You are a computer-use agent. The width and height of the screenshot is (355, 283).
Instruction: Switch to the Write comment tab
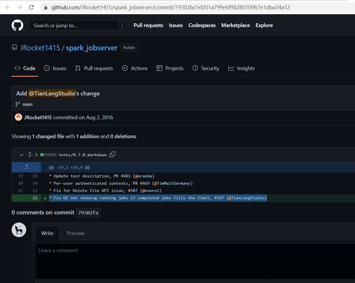pyautogui.click(x=47, y=233)
